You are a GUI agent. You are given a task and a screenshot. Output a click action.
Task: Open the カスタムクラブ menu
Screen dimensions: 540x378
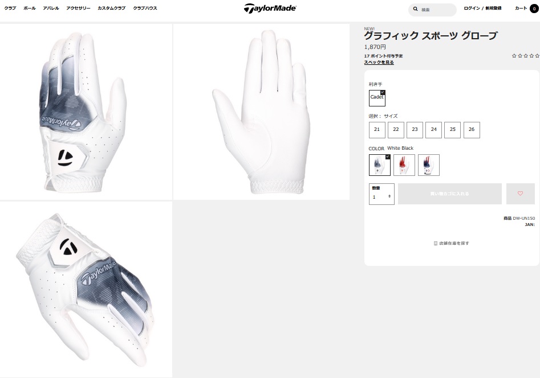pos(112,9)
